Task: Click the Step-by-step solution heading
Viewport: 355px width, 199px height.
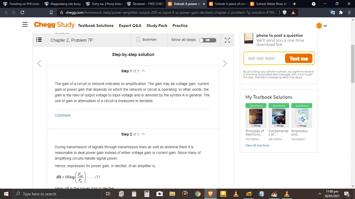Action: 133,54
